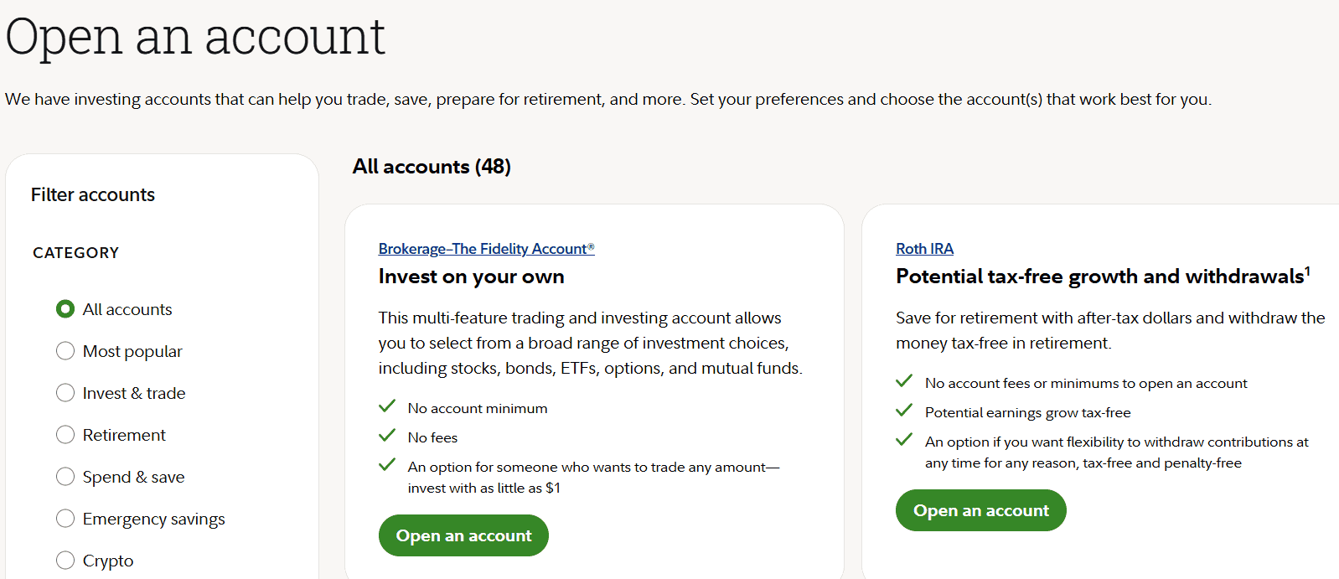
Task: Click the footnote 1 superscript on Roth IRA heading
Action: 1309,269
